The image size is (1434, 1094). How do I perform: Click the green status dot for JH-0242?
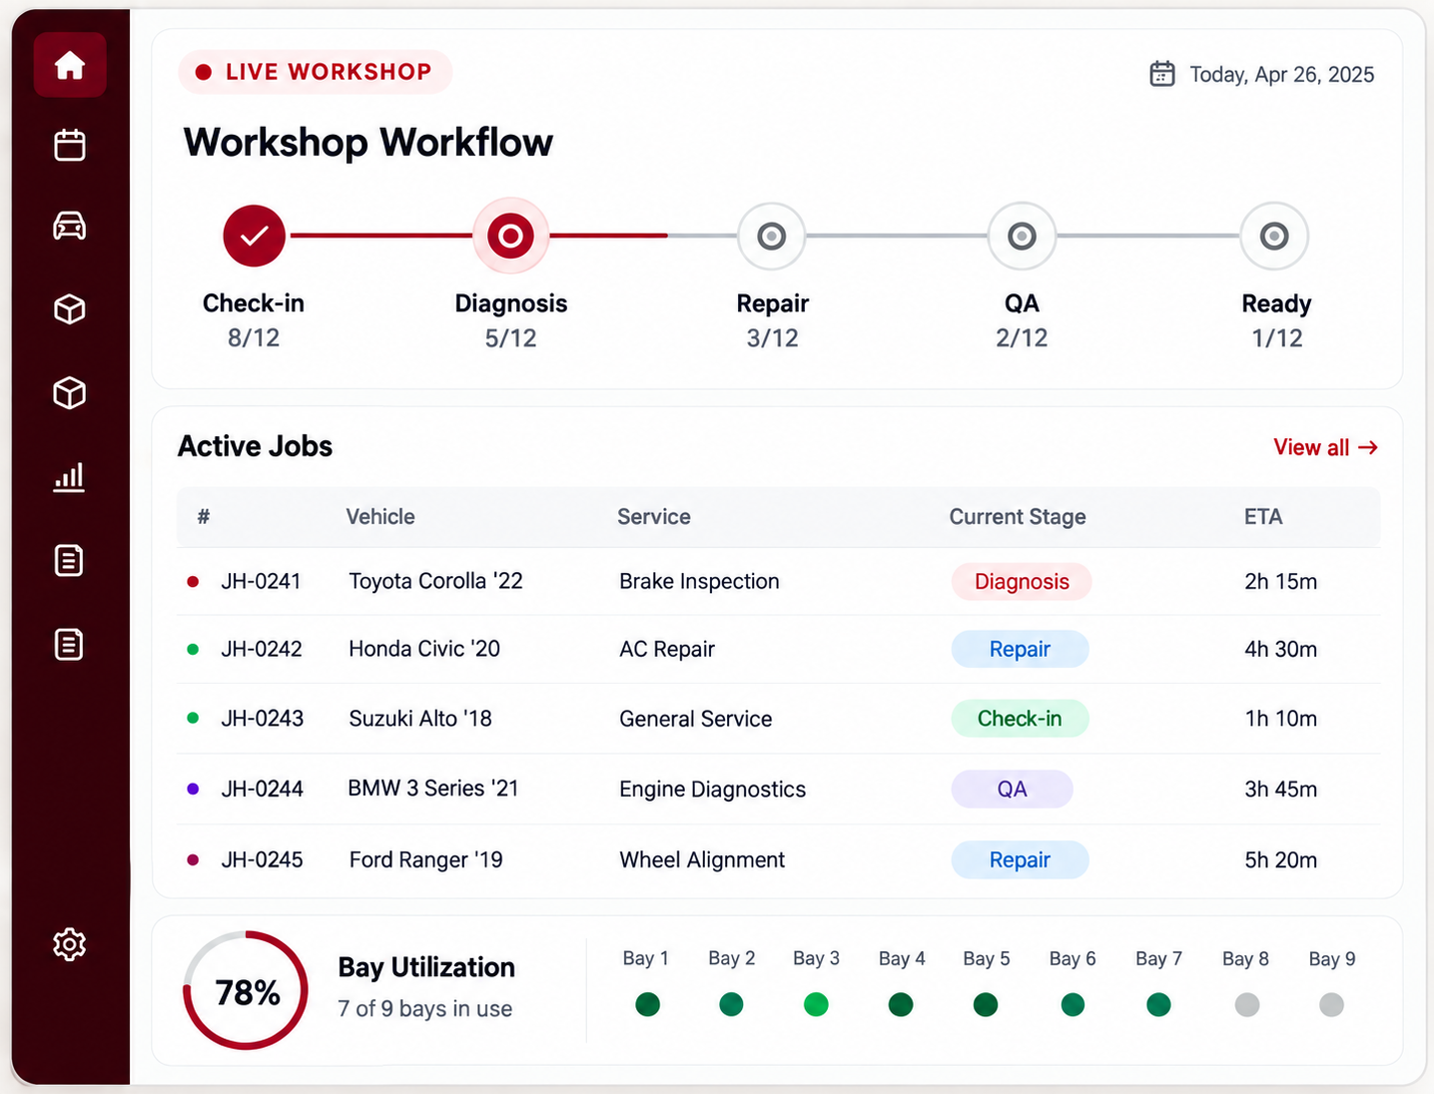[x=193, y=649]
